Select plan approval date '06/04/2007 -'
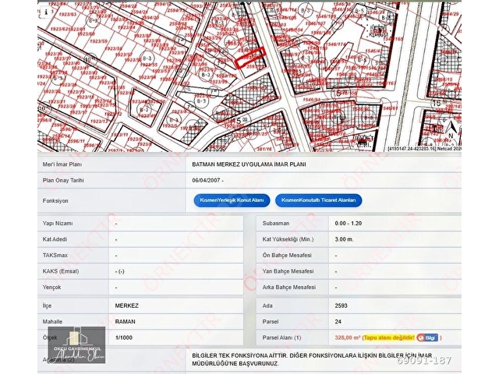The image size is (499, 374). pyautogui.click(x=208, y=180)
